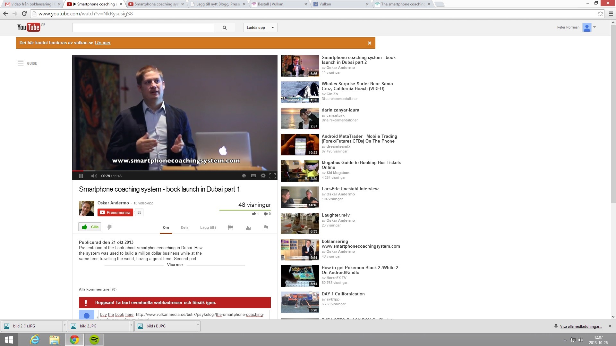This screenshot has height=346, width=616.
Task: Open Oskar Andermo channel name link
Action: coord(113,203)
